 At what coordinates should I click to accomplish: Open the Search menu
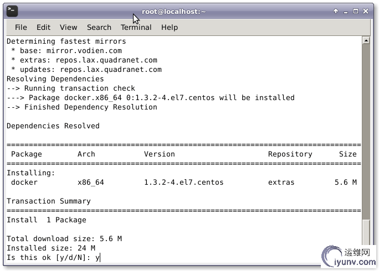tap(99, 27)
